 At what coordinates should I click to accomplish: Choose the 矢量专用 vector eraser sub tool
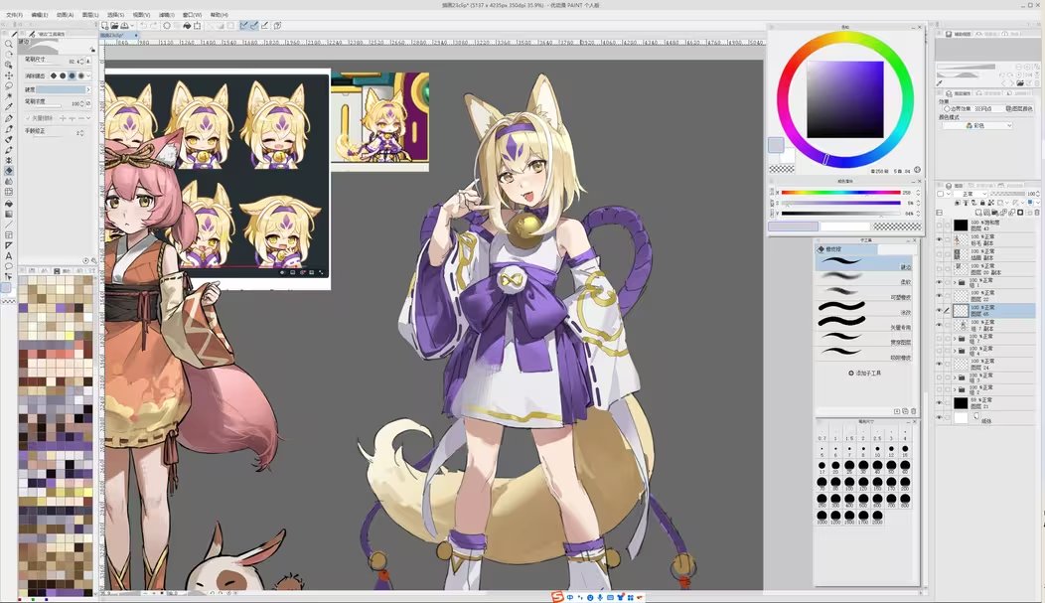pyautogui.click(x=864, y=323)
